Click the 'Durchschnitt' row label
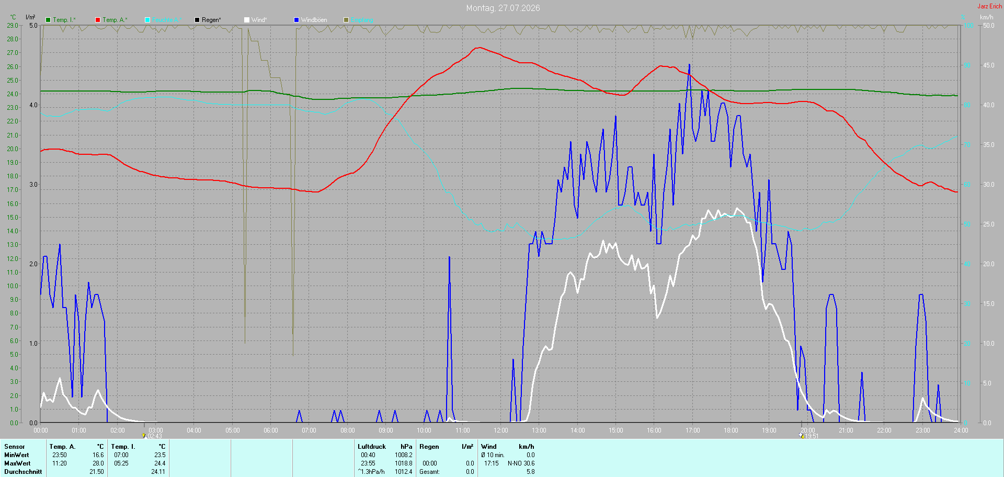Screen dimensions: 1004x477 [23, 472]
